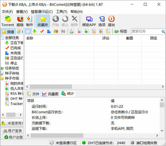Screen dimensions: 166x146
Task: Select Stopped (停止) tree item
Action: click(11, 63)
